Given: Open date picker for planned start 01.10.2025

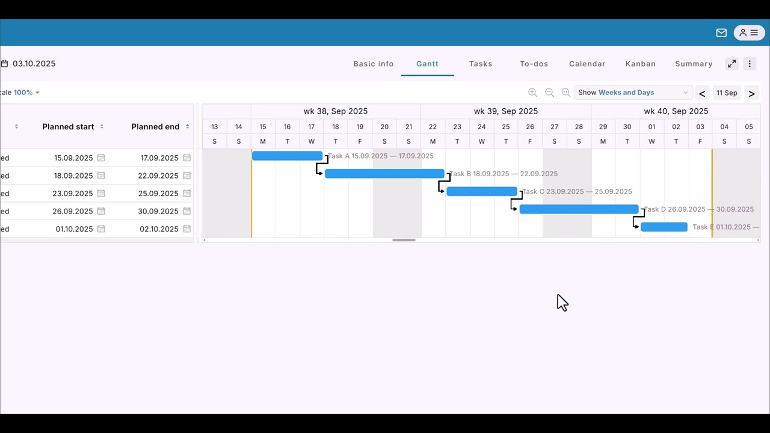Looking at the screenshot, I should [101, 229].
